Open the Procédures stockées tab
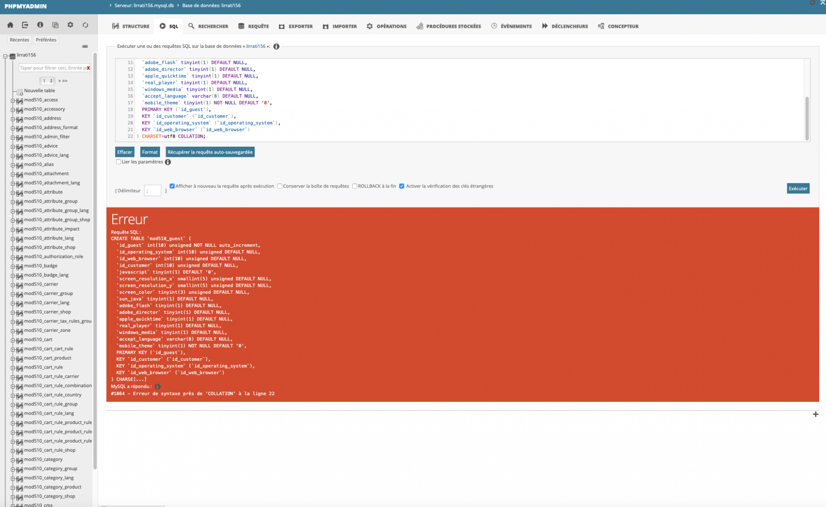 coord(449,26)
